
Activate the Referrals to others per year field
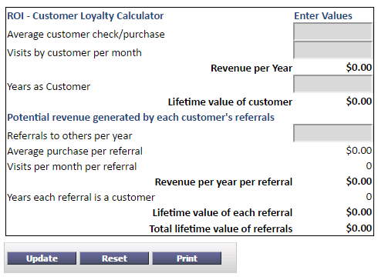pyautogui.click(x=332, y=133)
